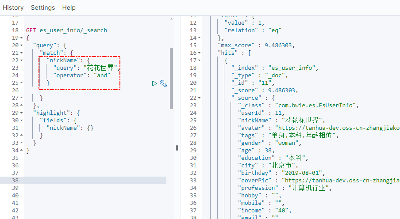
Task: Click the "value" : 1 line
Action: click(244, 23)
